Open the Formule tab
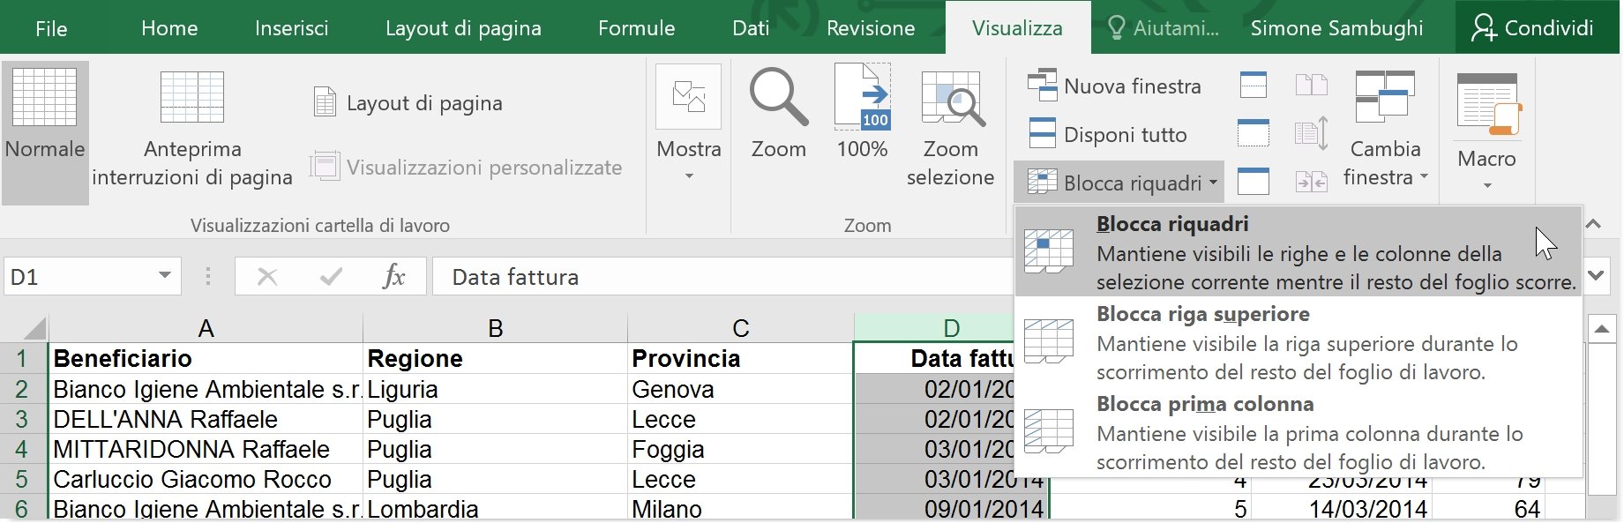1624x523 pixels. tap(636, 28)
